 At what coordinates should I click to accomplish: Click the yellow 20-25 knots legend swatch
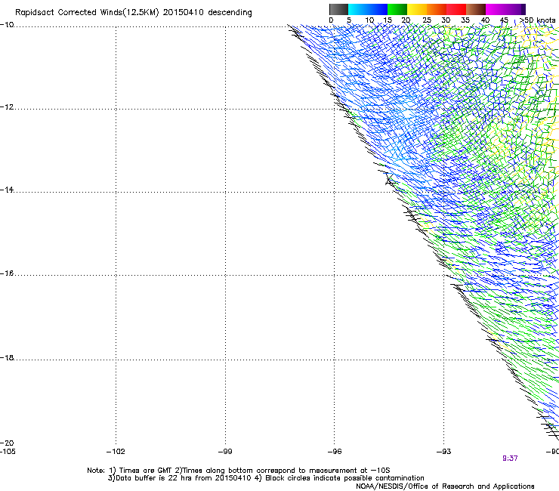(x=417, y=9)
